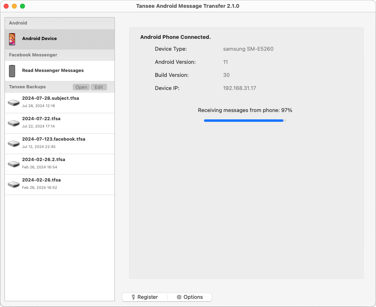Click the Jul 22, 2024 17:14 timestamp
Image resolution: width=376 pixels, height=307 pixels.
38,126
